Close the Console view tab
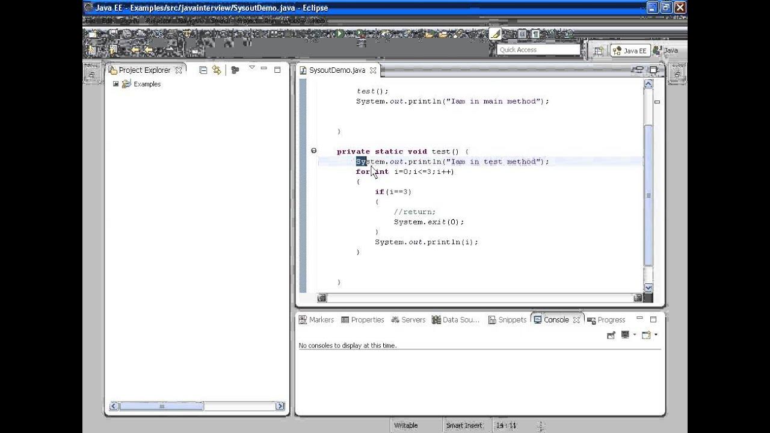This screenshot has height=433, width=770. point(576,320)
